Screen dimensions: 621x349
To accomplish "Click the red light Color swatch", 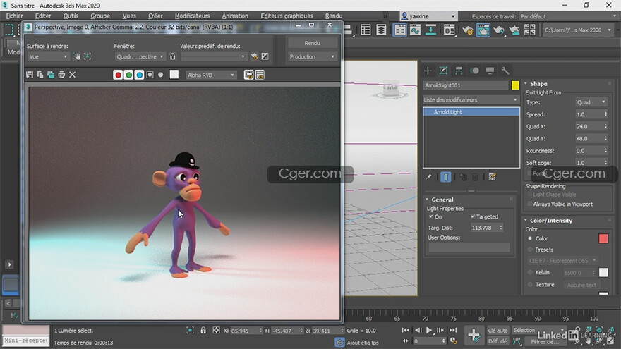I will click(x=603, y=238).
